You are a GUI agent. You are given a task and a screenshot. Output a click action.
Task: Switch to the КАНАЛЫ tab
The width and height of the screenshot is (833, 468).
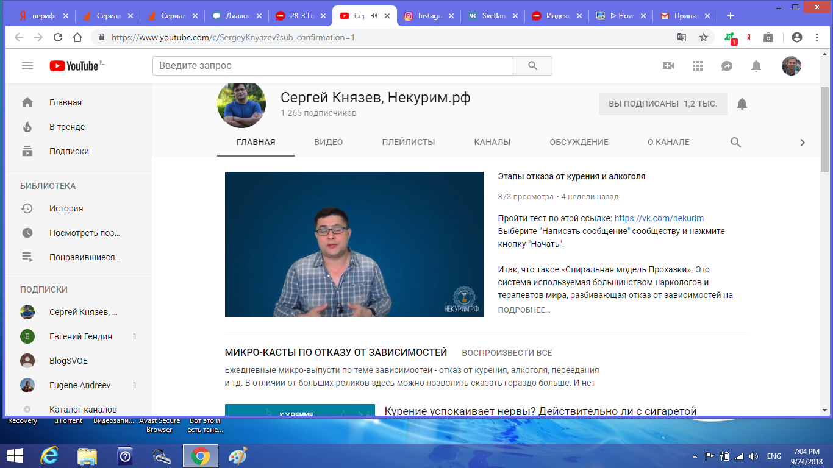(x=492, y=142)
